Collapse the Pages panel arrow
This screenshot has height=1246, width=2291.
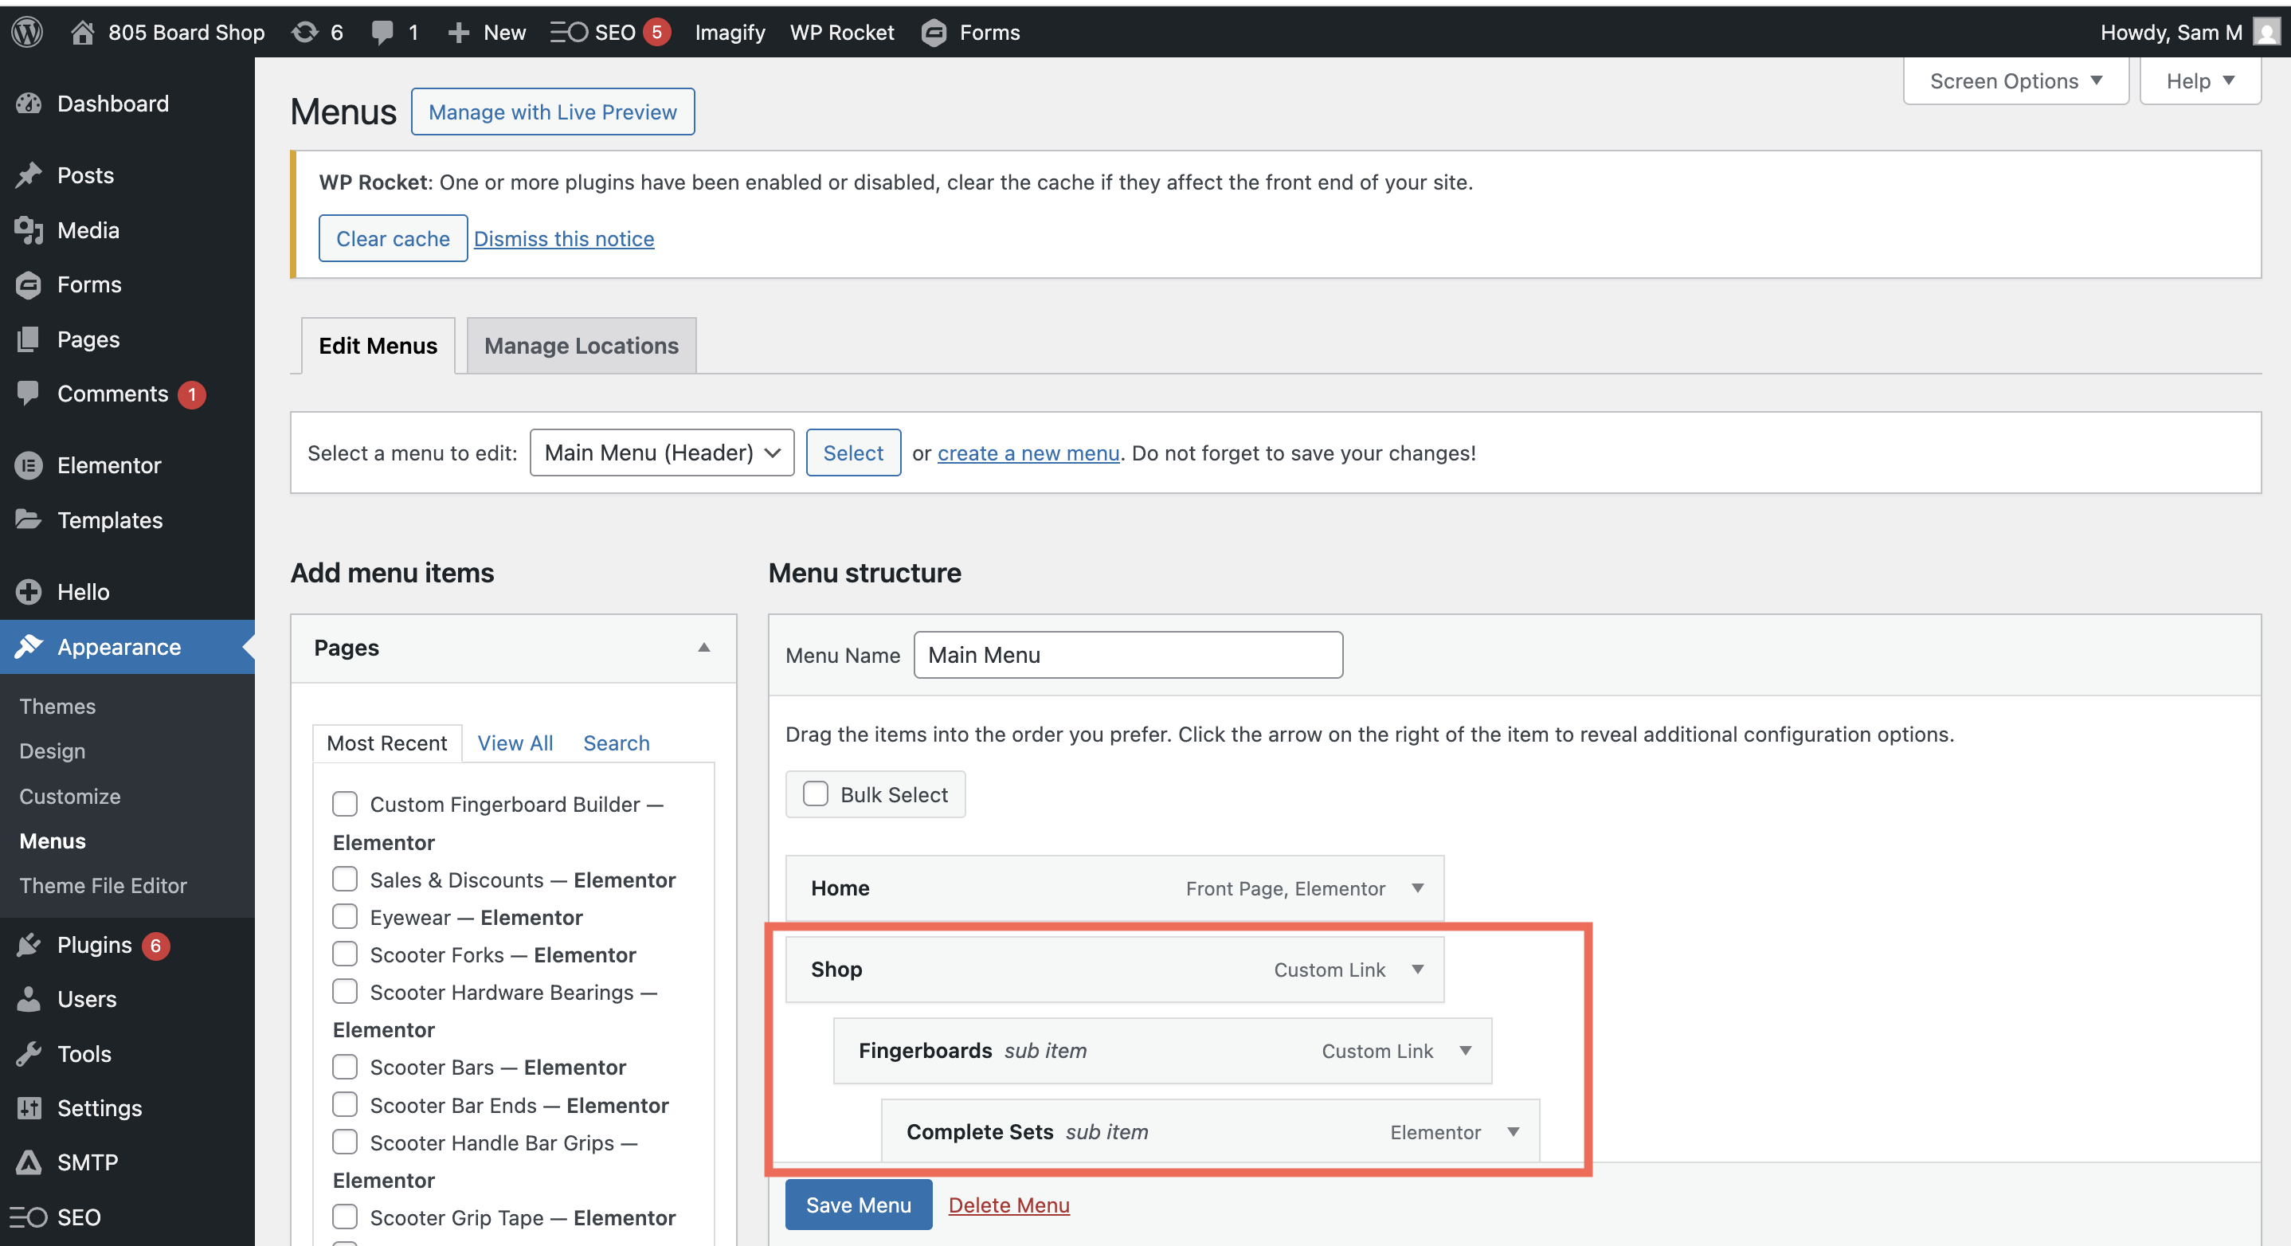pos(704,648)
